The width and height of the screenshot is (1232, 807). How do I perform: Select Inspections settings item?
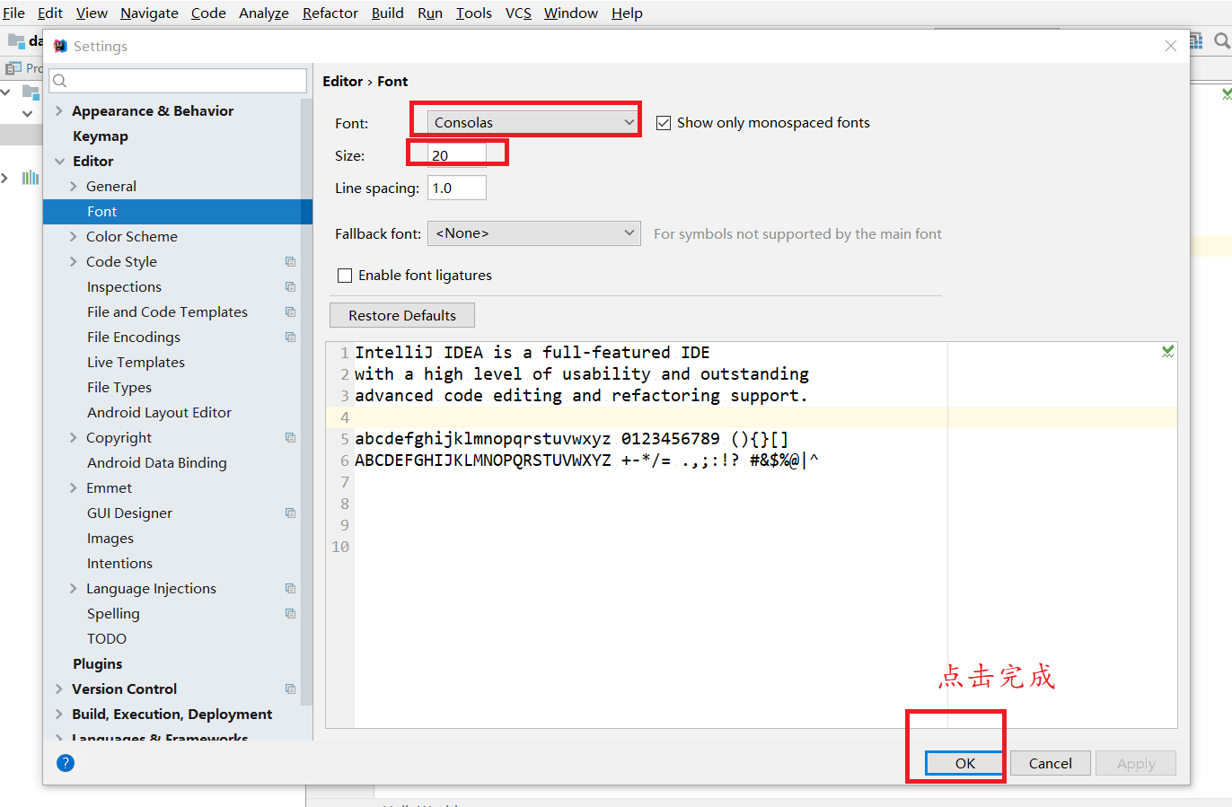(124, 287)
